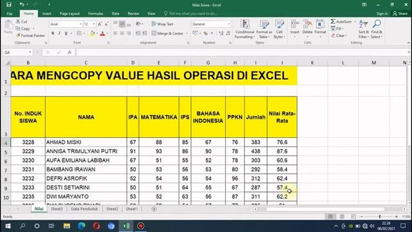The height and width of the screenshot is (232, 412).
Task: Open Sort & Filter
Action: click(x=363, y=29)
